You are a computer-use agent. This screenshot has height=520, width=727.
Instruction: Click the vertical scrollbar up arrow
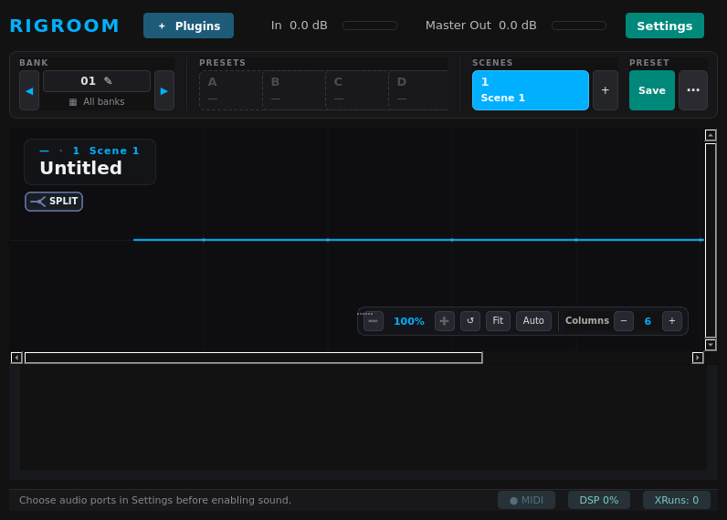coord(711,135)
